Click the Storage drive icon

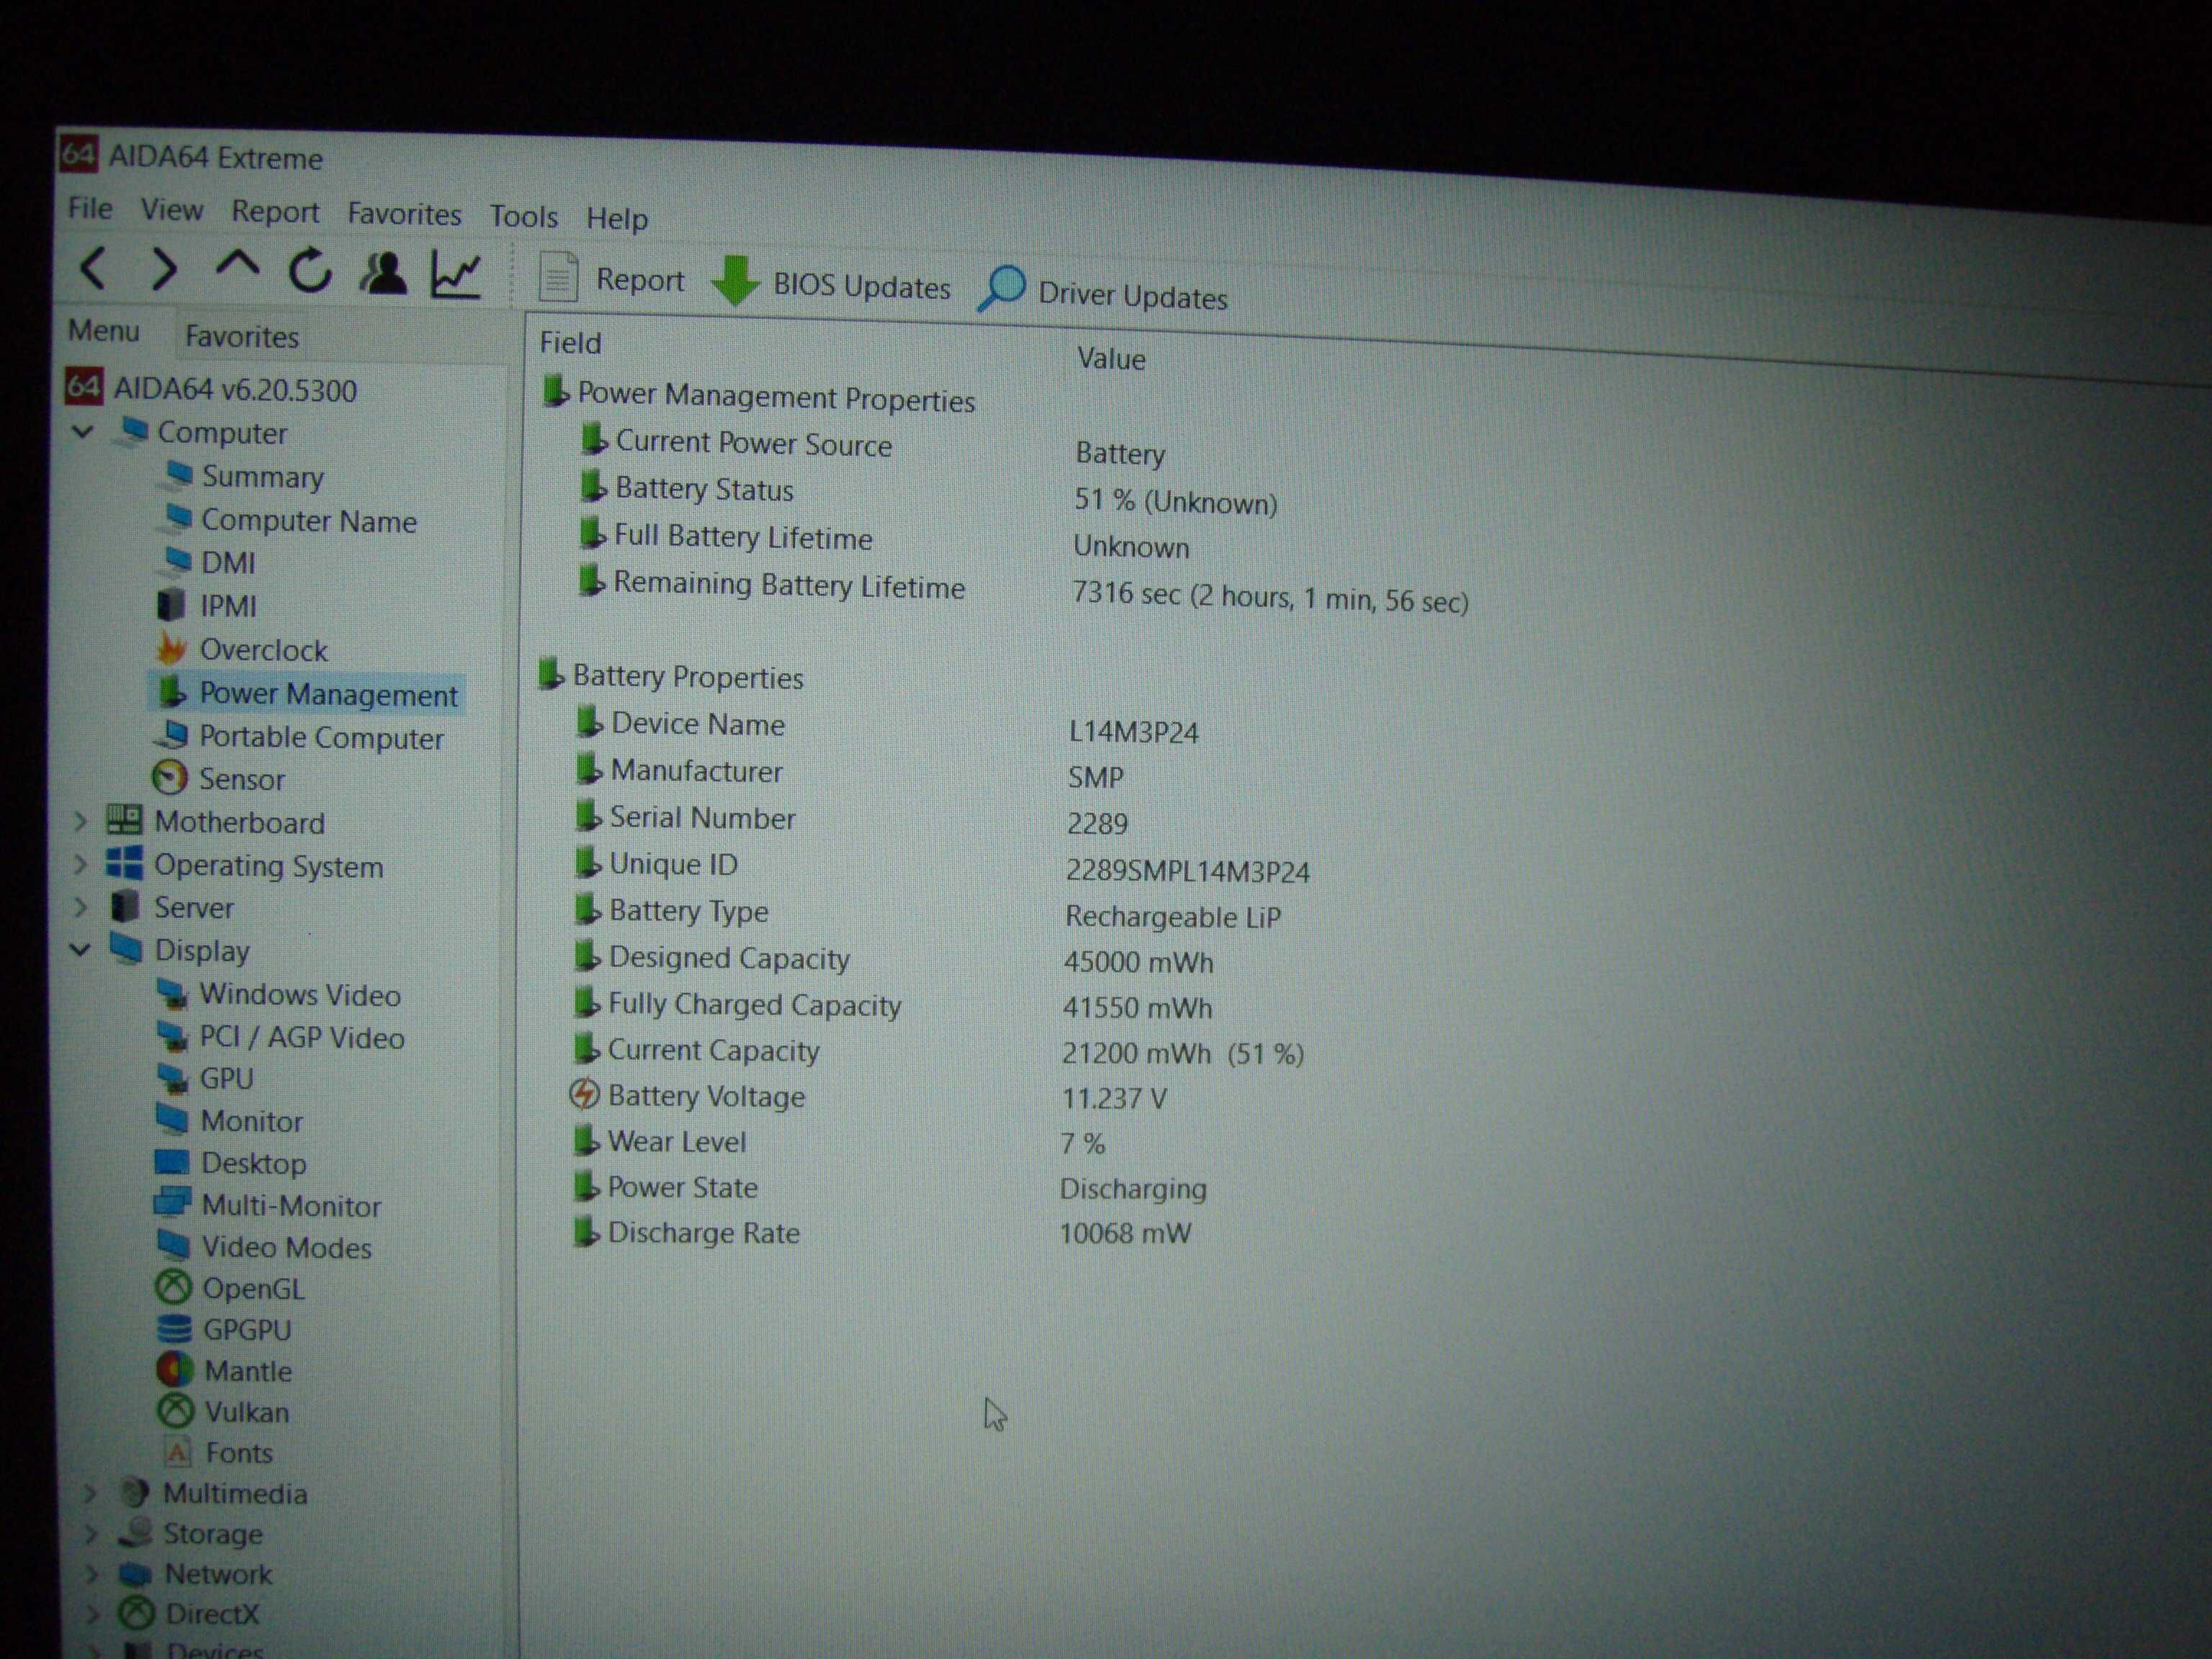(x=135, y=1532)
